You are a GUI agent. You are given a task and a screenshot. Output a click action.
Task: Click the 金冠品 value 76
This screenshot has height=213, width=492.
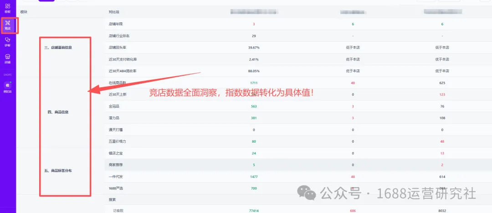[442, 106]
